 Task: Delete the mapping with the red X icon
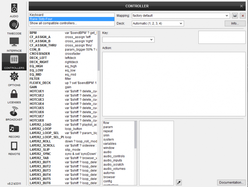click(x=243, y=16)
